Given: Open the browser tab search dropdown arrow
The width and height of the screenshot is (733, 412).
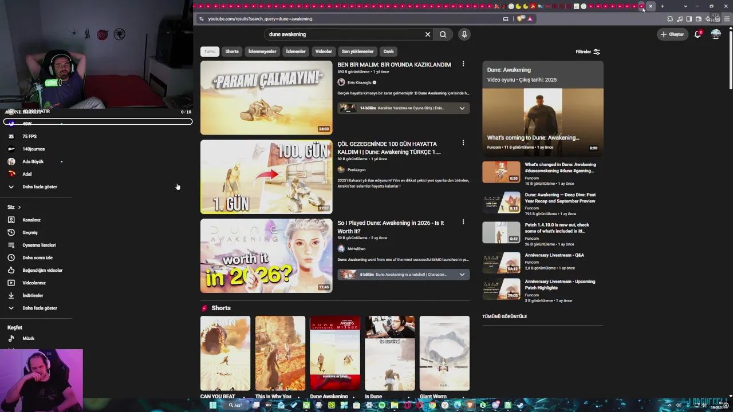Looking at the screenshot, I should 685,6.
